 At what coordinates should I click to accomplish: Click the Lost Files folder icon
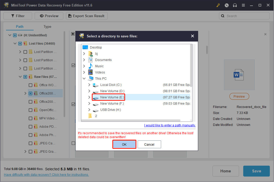pos(25,44)
